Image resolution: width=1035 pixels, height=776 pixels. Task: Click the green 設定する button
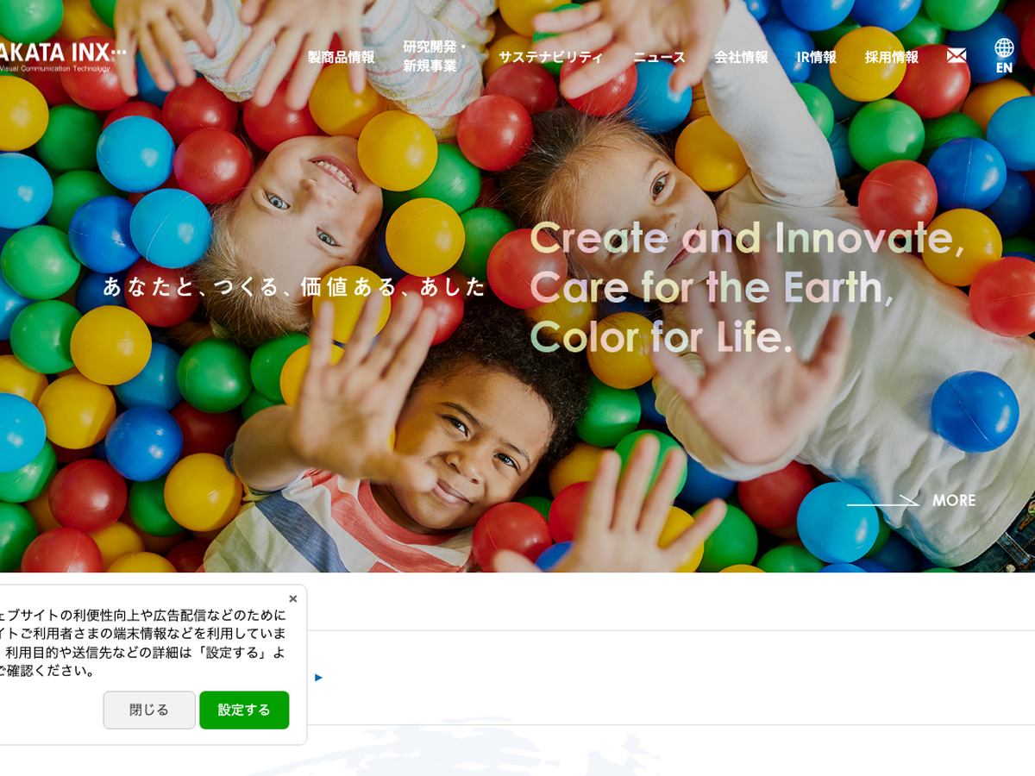244,710
